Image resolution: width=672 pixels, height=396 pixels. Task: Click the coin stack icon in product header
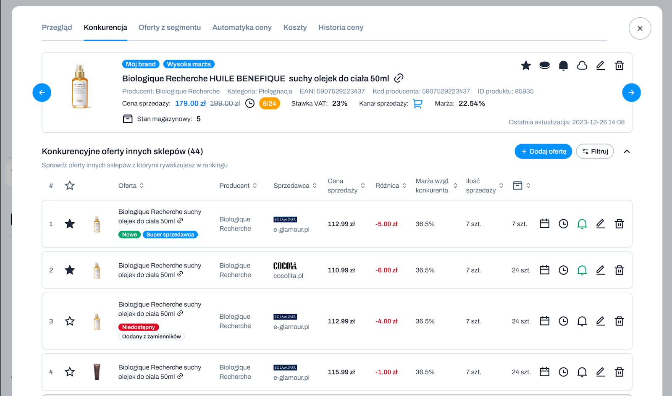(544, 66)
